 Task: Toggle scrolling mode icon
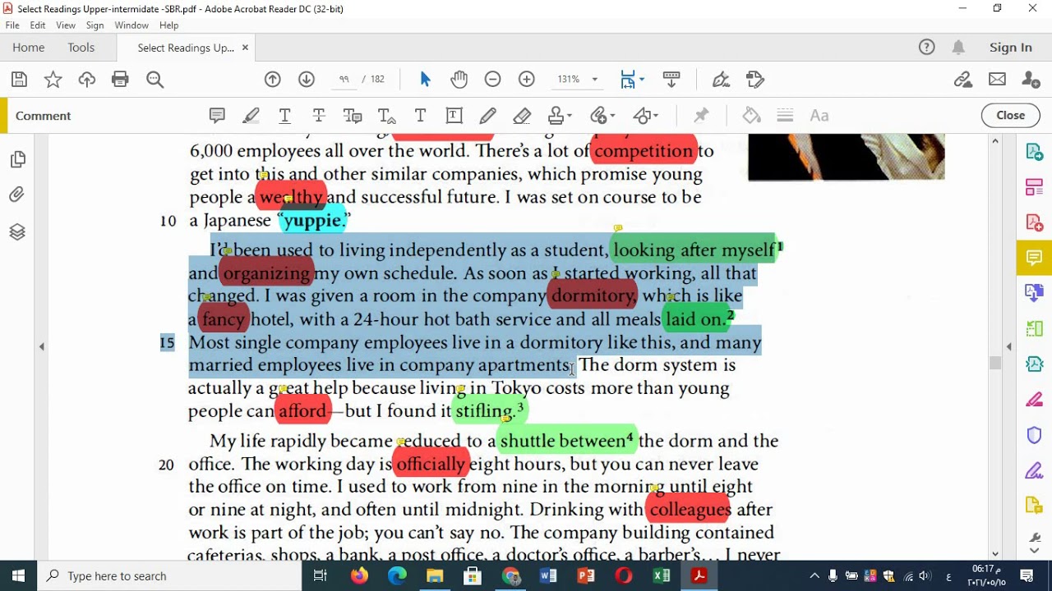[671, 79]
